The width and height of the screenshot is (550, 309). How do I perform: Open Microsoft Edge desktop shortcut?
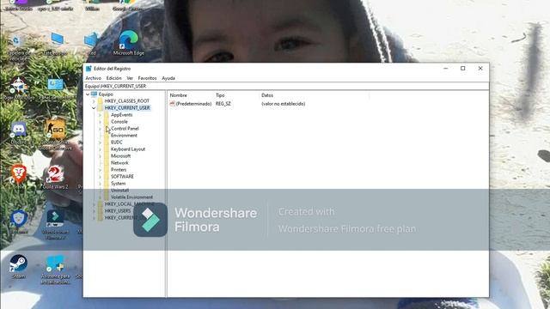pos(128,44)
